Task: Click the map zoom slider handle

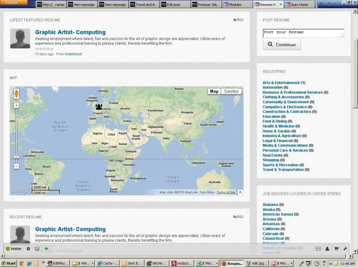Action: (17, 157)
